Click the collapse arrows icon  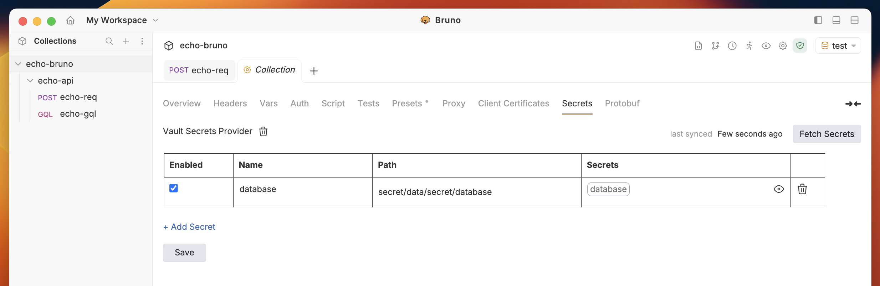coord(853,104)
